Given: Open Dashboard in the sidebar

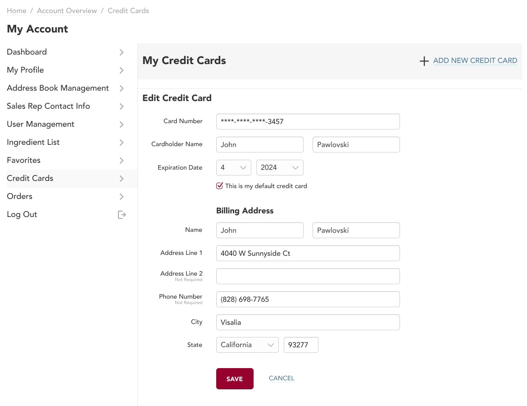Looking at the screenshot, I should tap(27, 52).
